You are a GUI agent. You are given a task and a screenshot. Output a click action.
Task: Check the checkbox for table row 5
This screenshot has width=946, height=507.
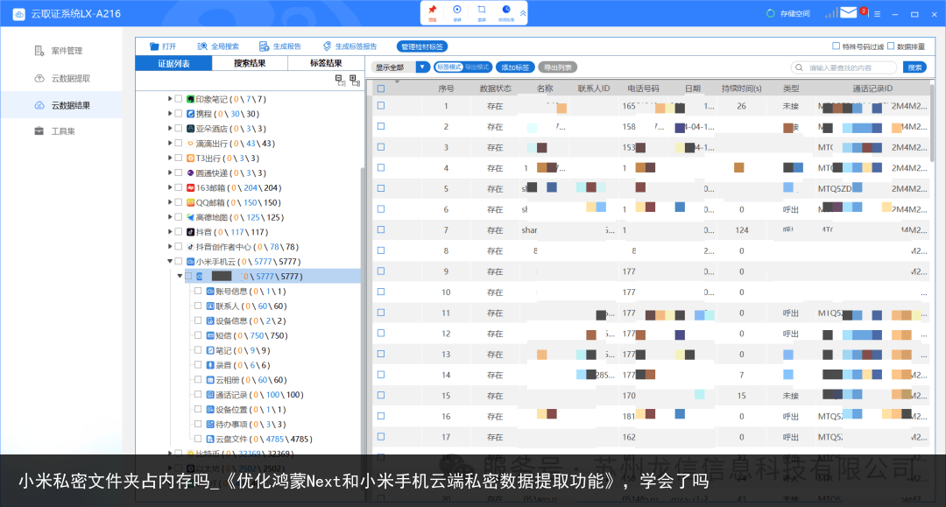pyautogui.click(x=381, y=188)
